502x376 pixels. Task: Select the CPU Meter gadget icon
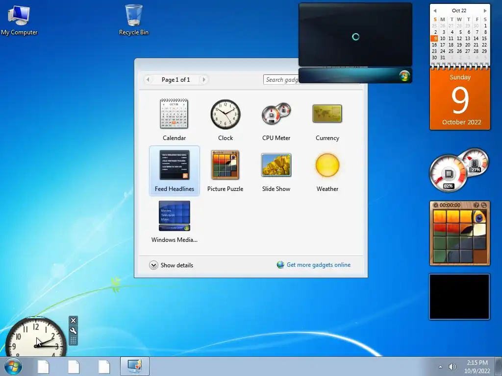click(x=276, y=114)
